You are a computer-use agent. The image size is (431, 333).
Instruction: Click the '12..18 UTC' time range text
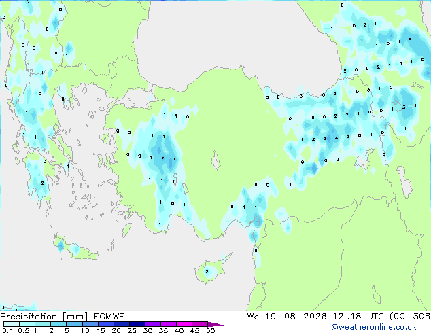pyautogui.click(x=358, y=317)
